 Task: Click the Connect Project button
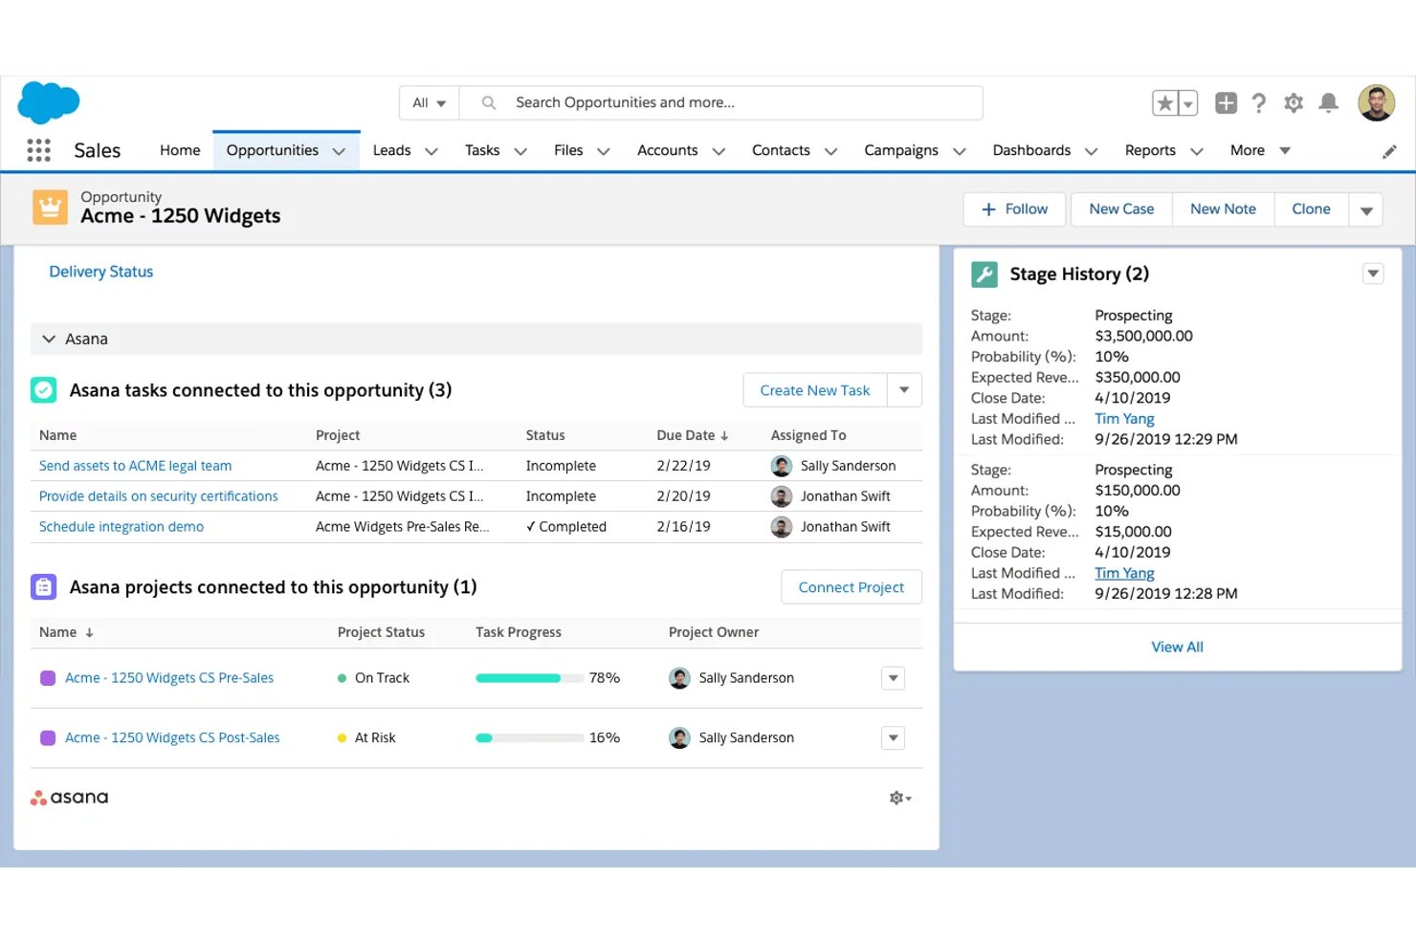[852, 587]
